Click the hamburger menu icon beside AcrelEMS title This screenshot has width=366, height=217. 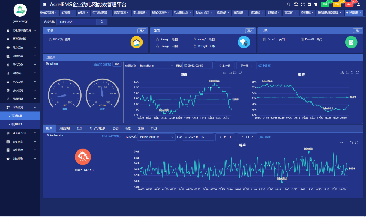click(x=45, y=4)
